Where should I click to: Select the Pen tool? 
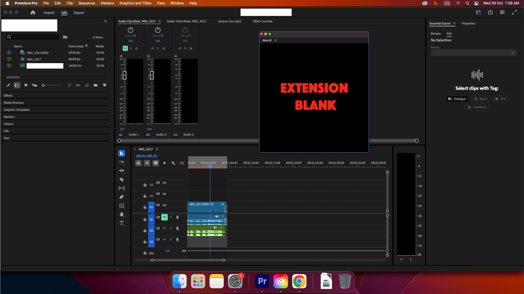pos(122,197)
